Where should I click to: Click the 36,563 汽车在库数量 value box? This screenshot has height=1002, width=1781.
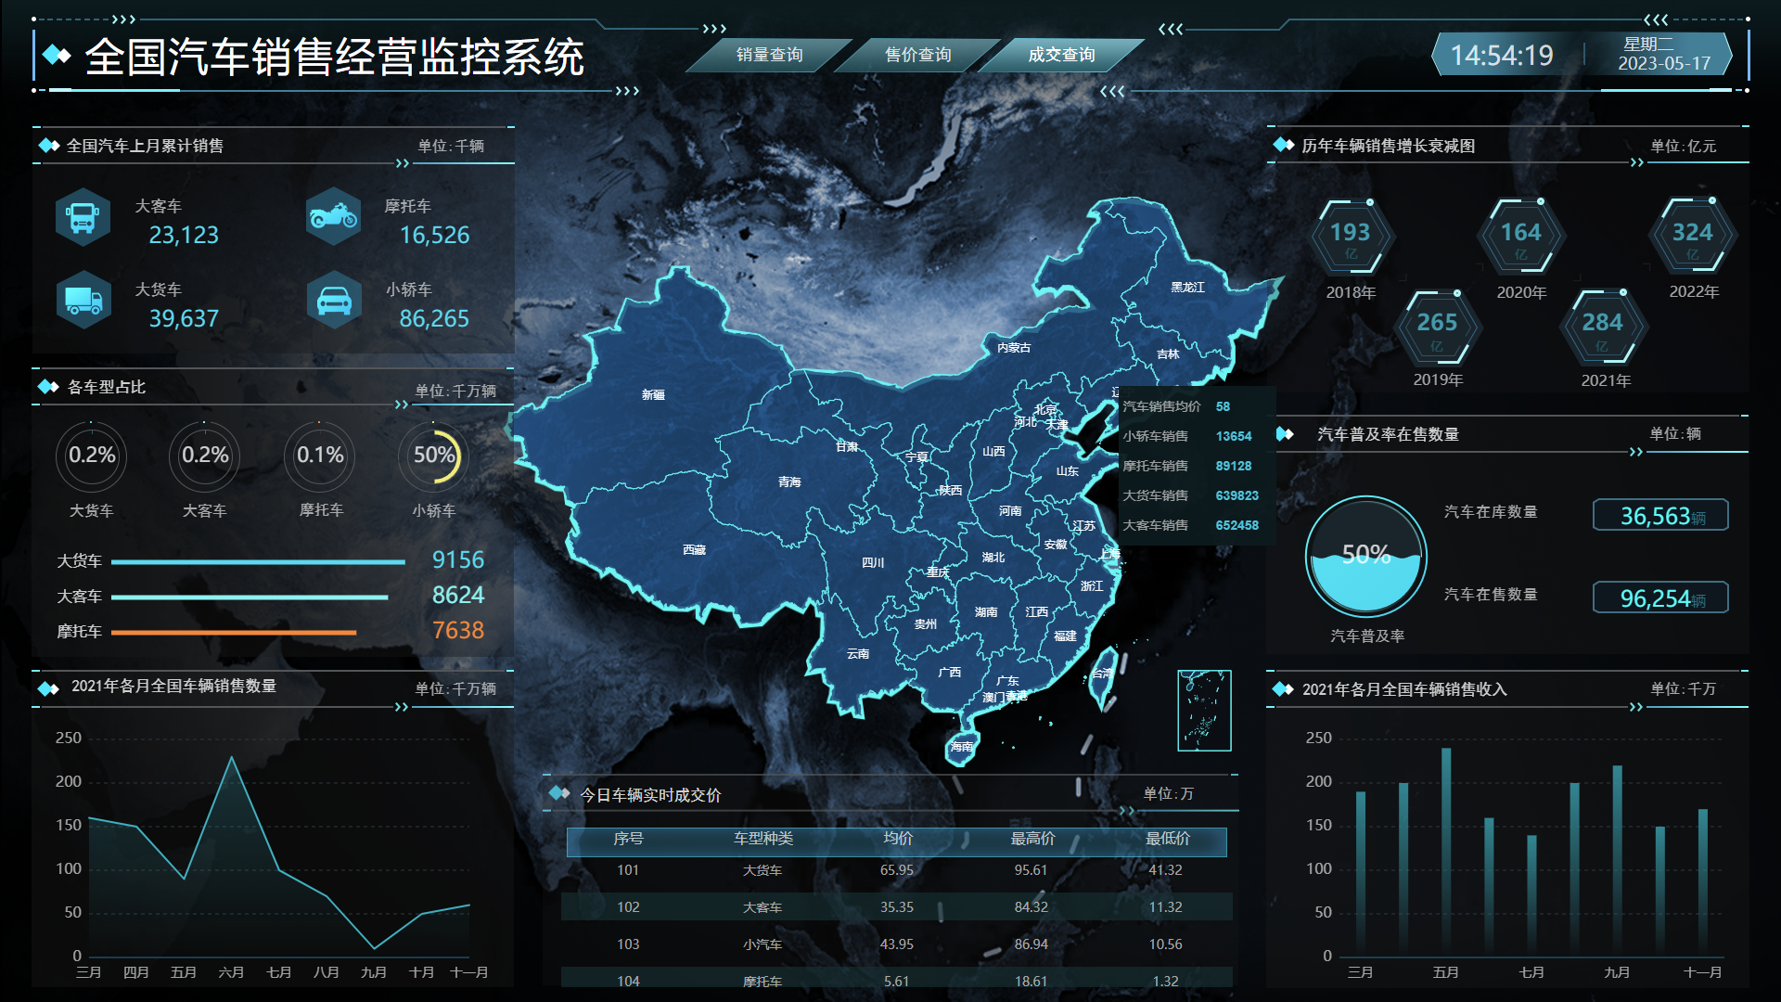pyautogui.click(x=1660, y=515)
